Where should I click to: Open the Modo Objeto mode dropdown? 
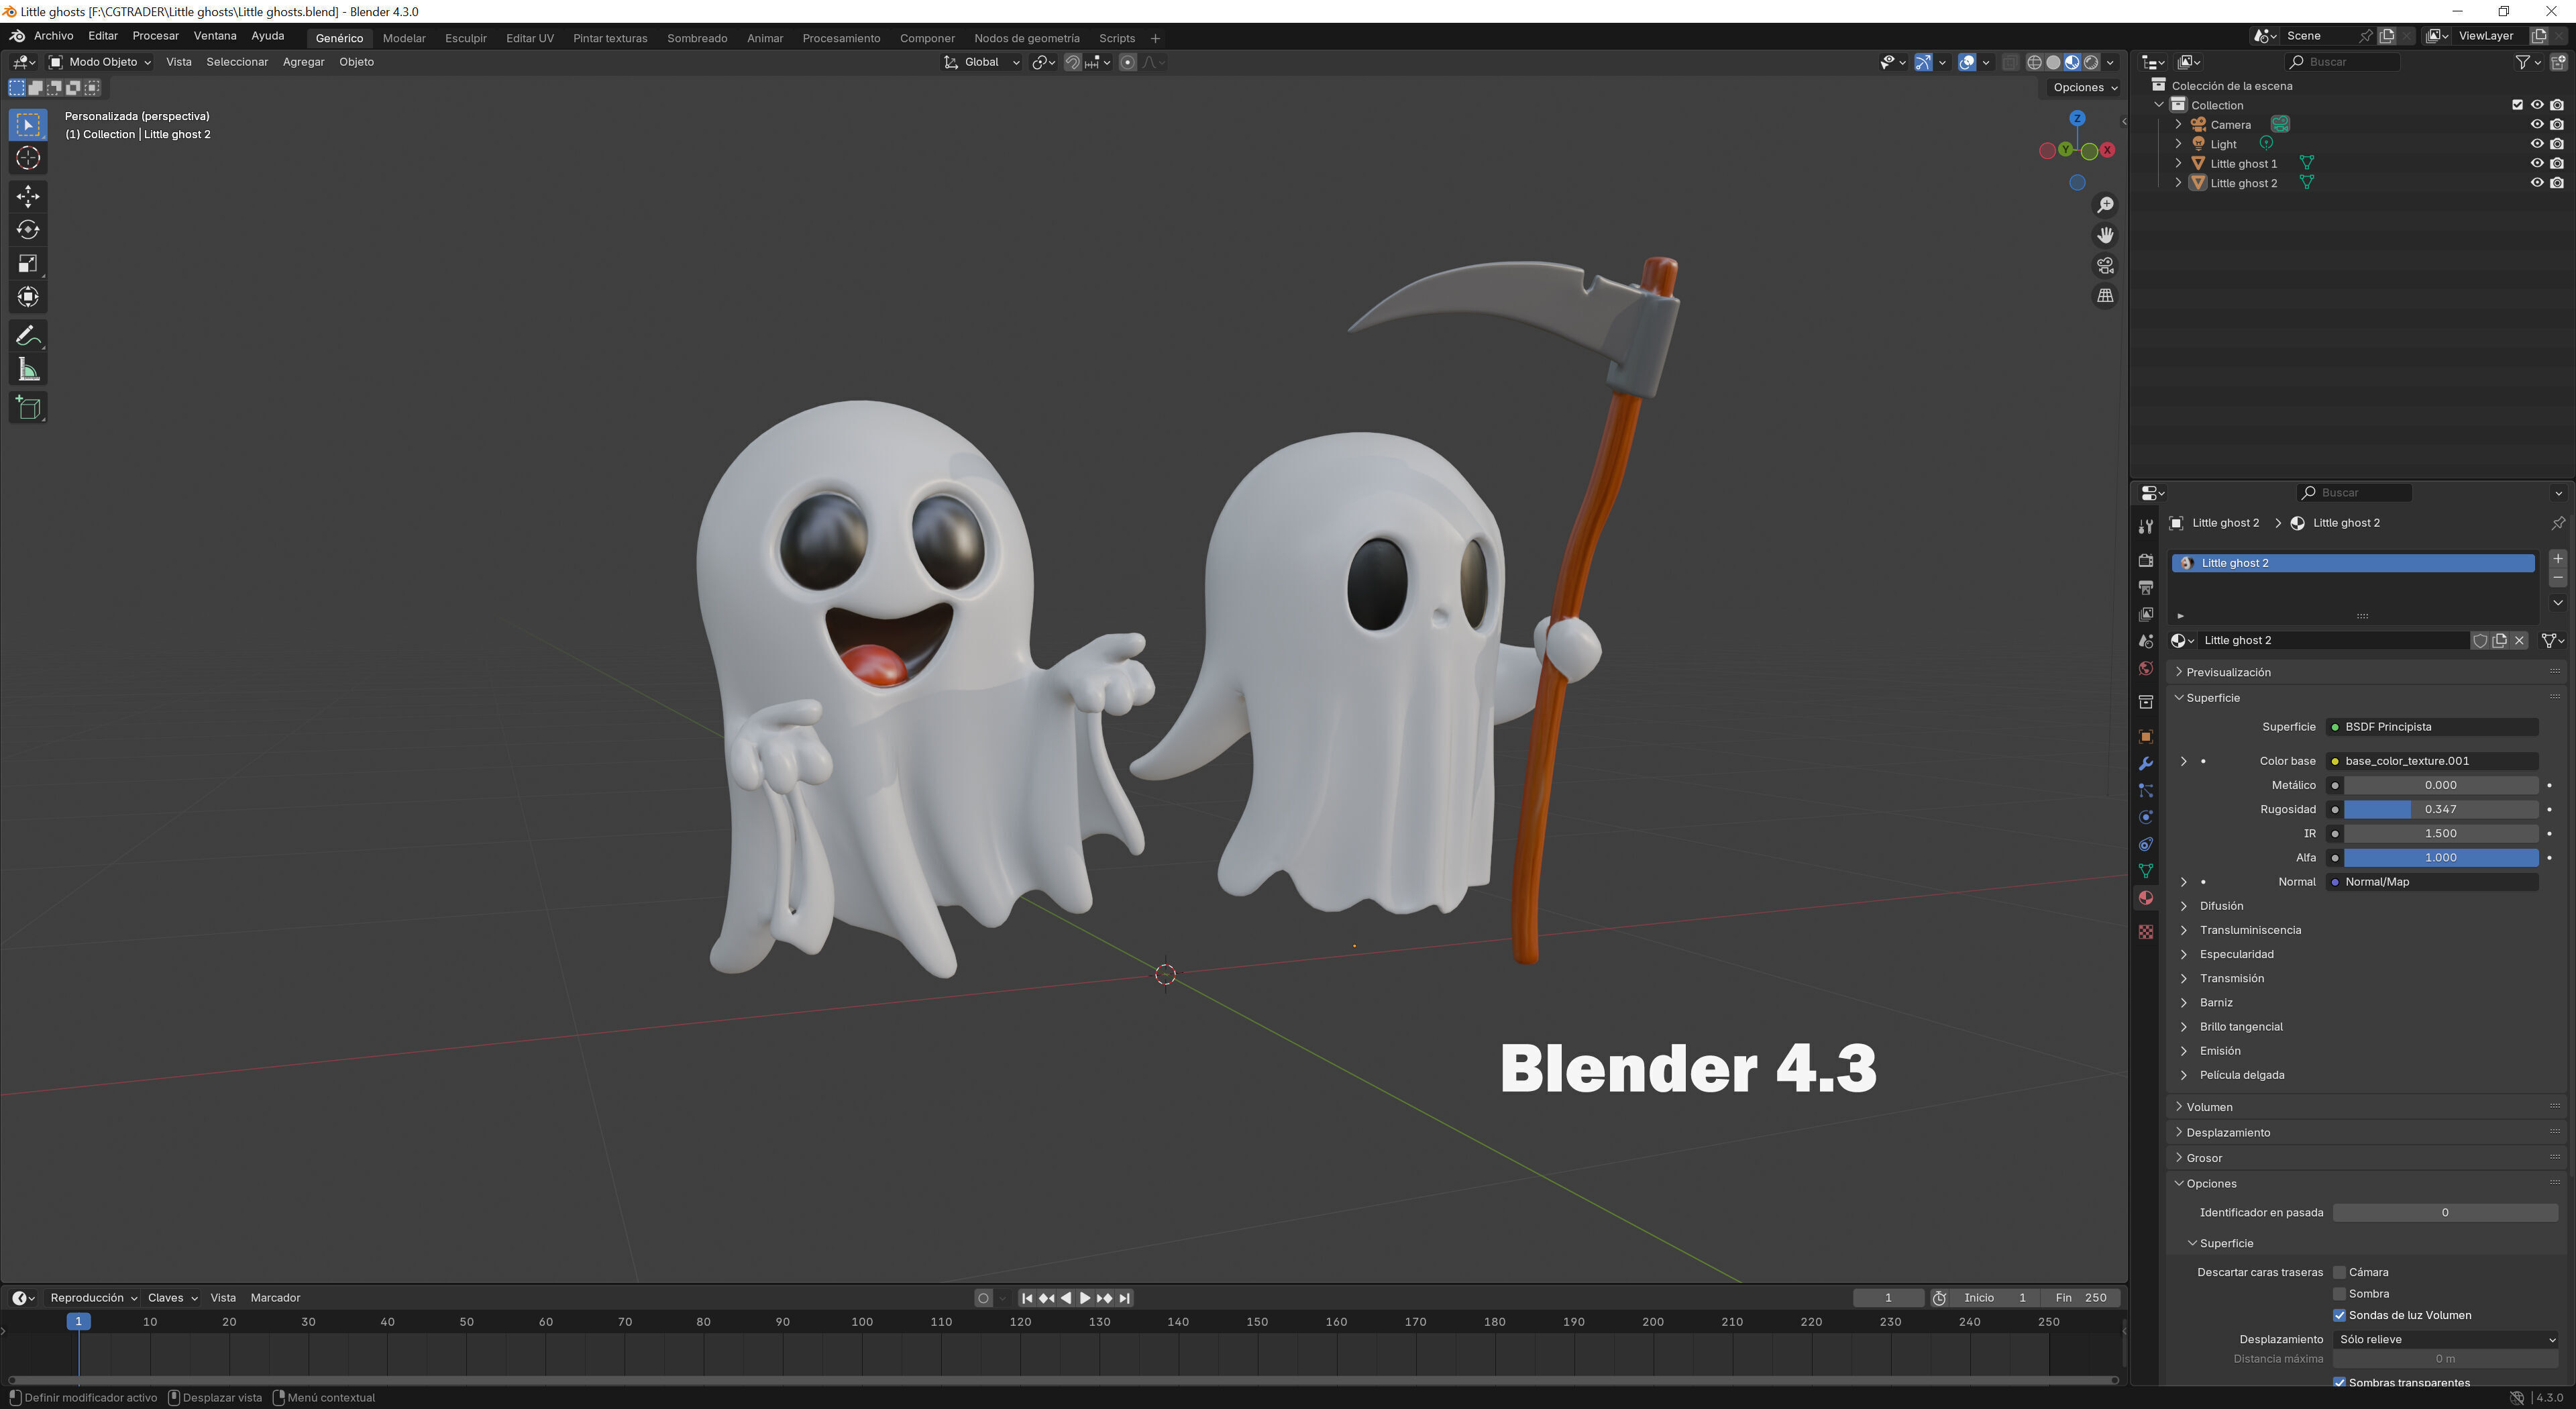100,62
